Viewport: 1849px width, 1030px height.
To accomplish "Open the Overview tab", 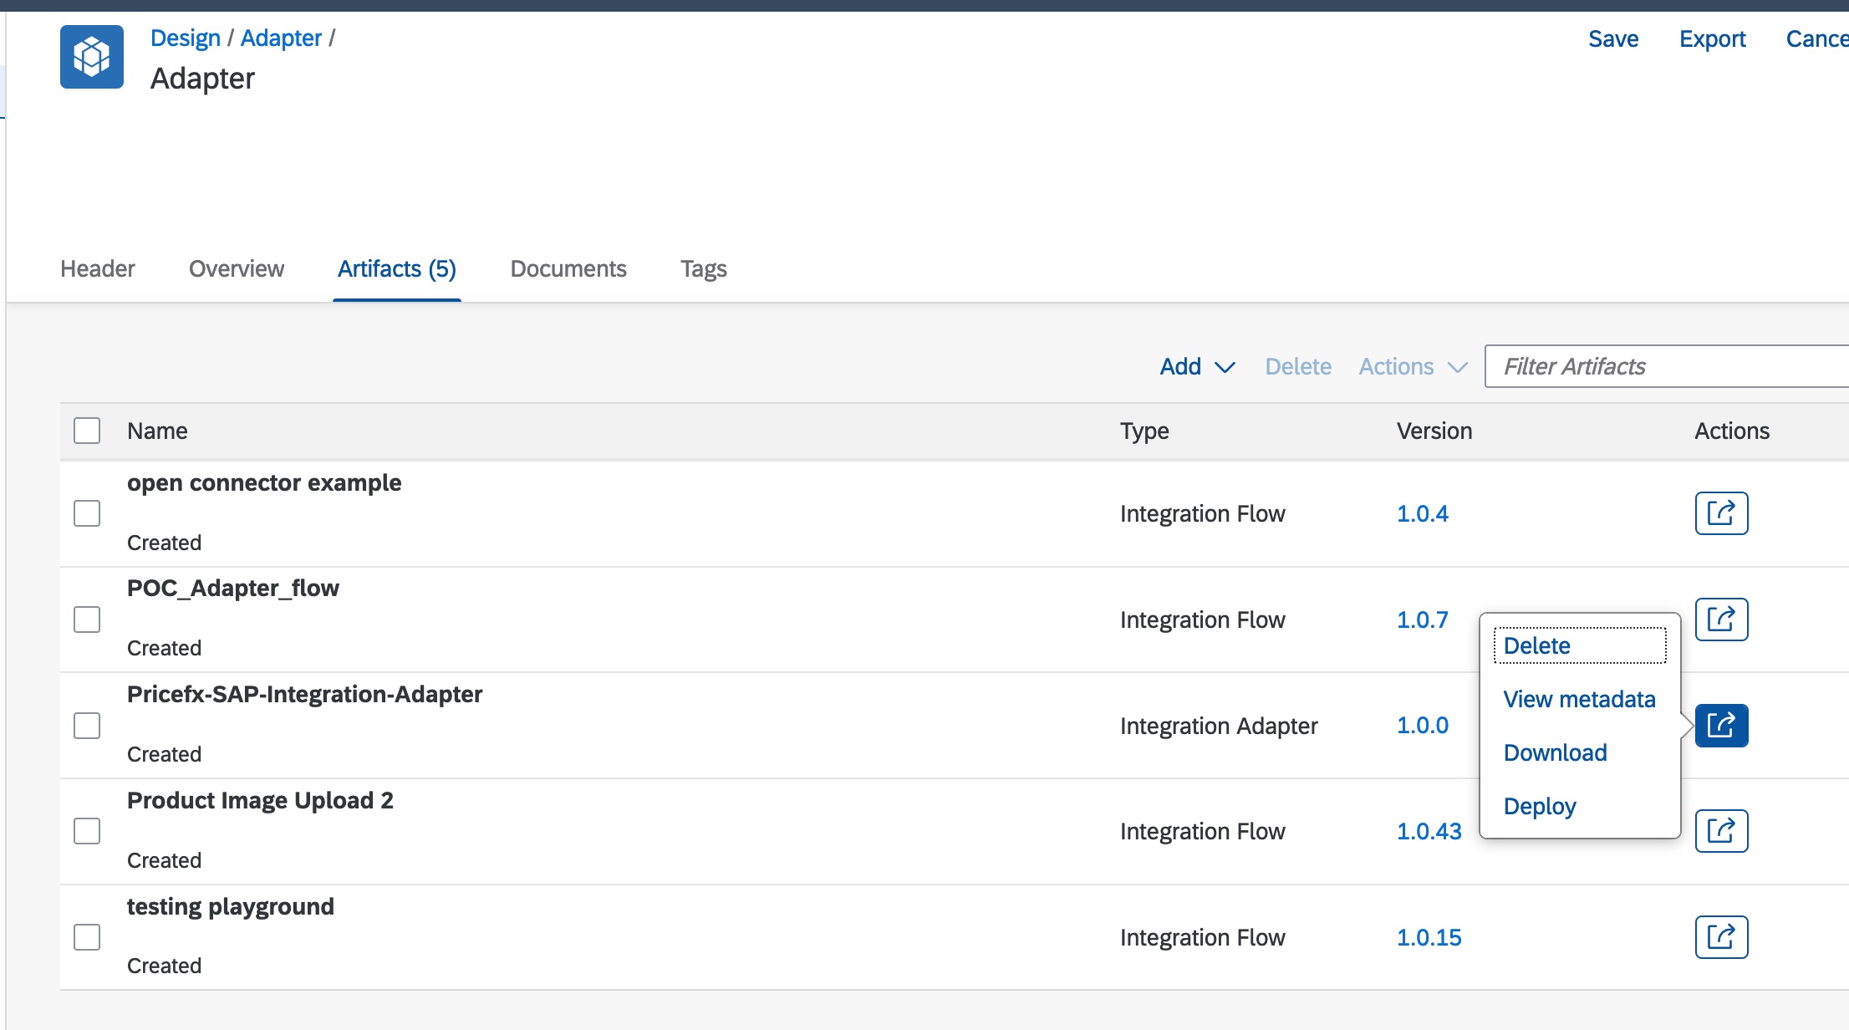I will click(237, 268).
